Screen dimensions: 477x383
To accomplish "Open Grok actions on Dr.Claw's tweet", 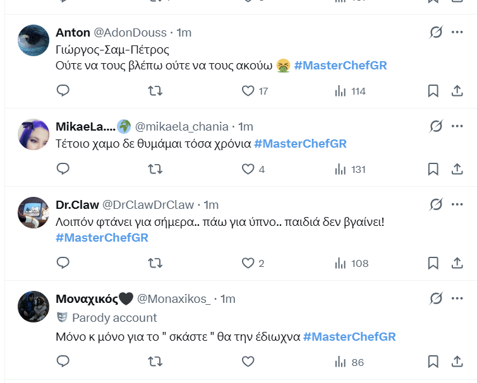I will (435, 204).
